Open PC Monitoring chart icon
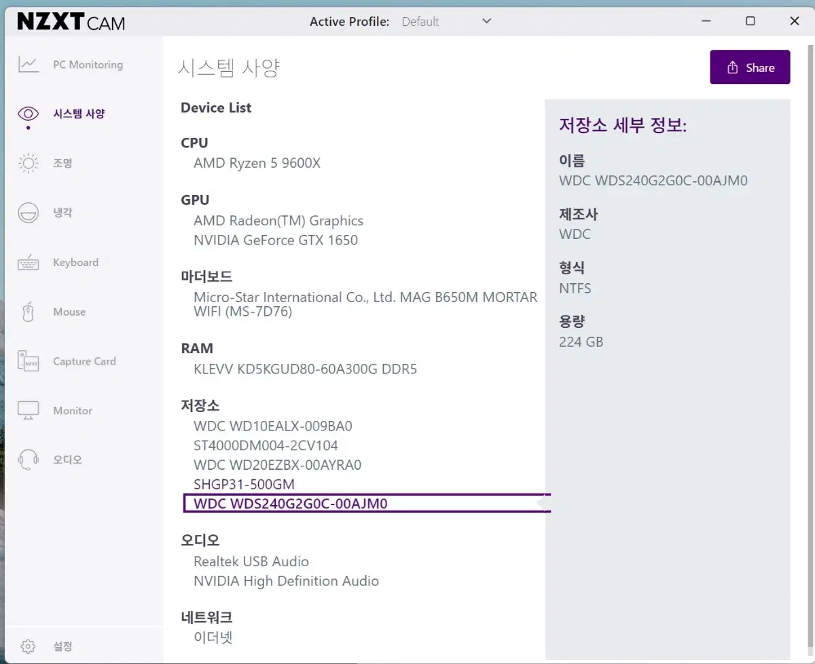 tap(28, 64)
